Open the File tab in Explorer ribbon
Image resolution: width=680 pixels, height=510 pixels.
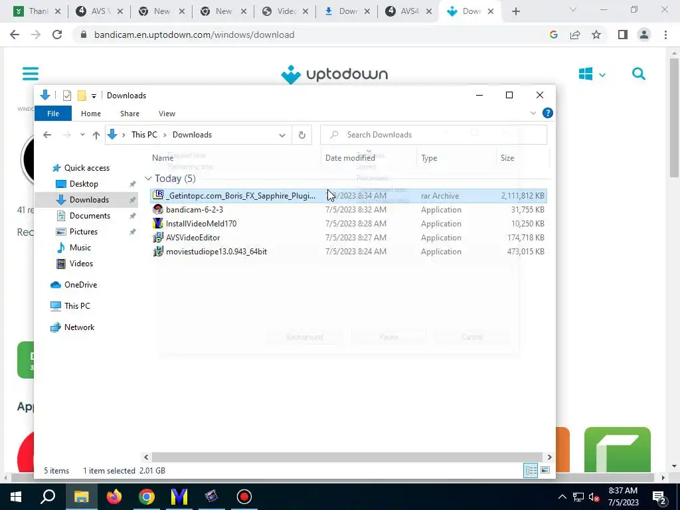point(53,114)
